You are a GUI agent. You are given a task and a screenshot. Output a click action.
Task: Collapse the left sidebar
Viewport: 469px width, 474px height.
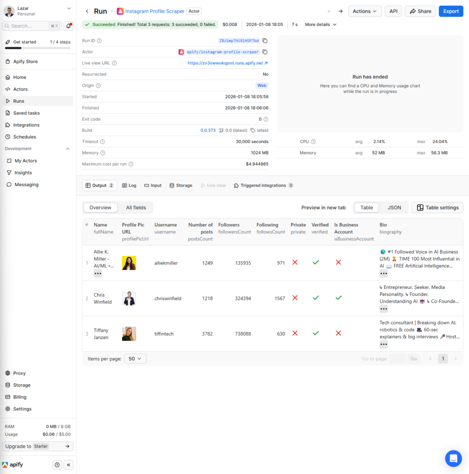click(x=68, y=464)
